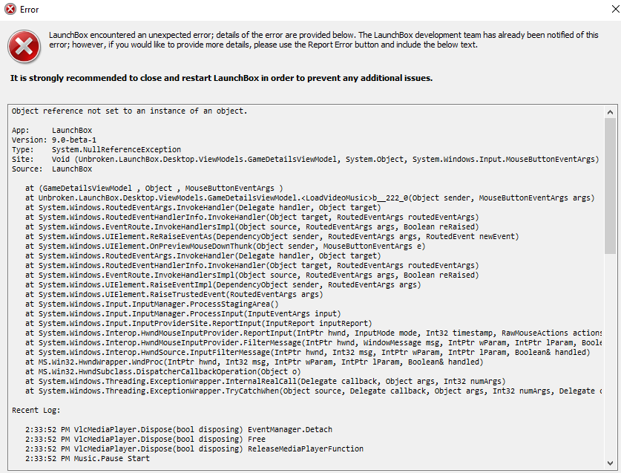Screen dimensions: 621x473
Task: Close the Error dialog window
Action: [x=615, y=9]
